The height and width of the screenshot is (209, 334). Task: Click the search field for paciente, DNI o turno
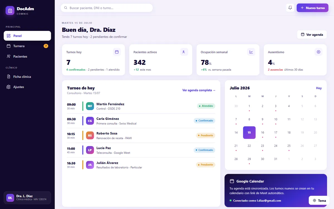click(107, 8)
